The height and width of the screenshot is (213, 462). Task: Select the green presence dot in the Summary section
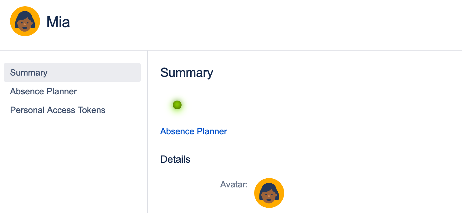point(177,105)
